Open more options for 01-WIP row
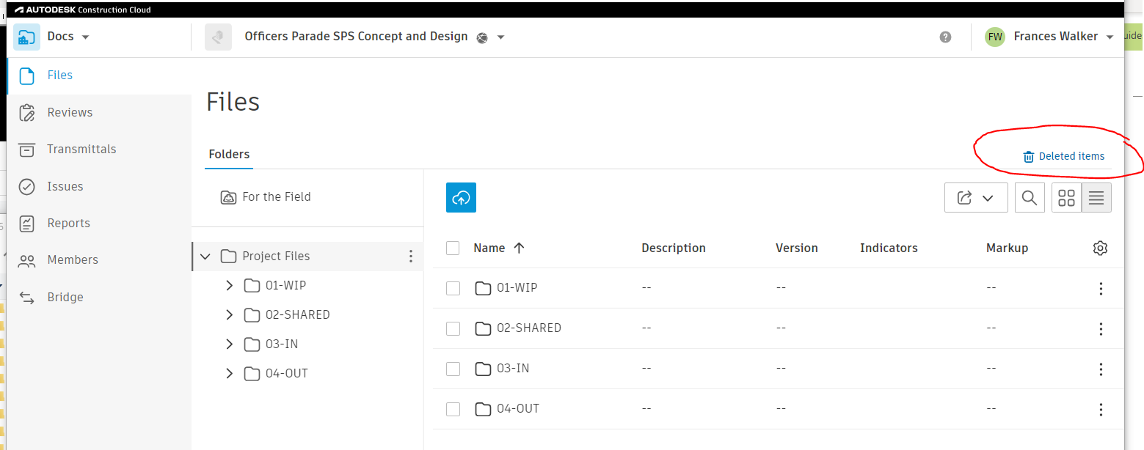 (x=1101, y=289)
